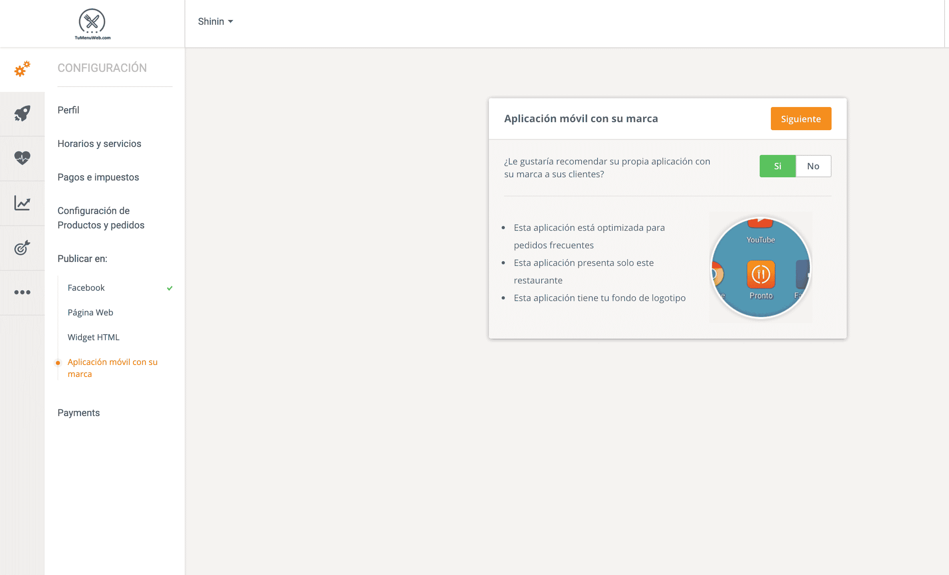Collapse the Publicar en section
The width and height of the screenshot is (949, 575).
coord(82,259)
